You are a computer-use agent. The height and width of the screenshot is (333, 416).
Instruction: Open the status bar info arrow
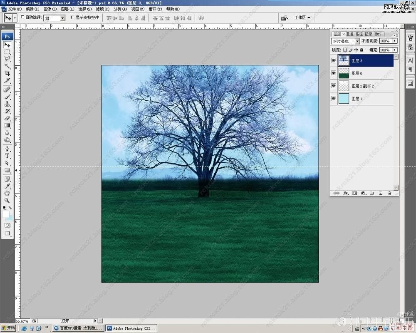(95, 321)
